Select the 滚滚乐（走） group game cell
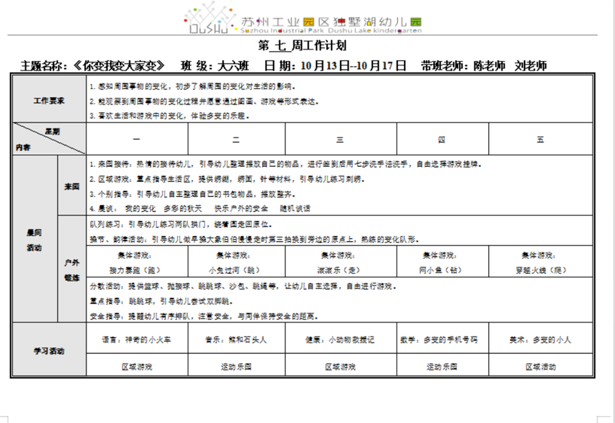 (339, 262)
